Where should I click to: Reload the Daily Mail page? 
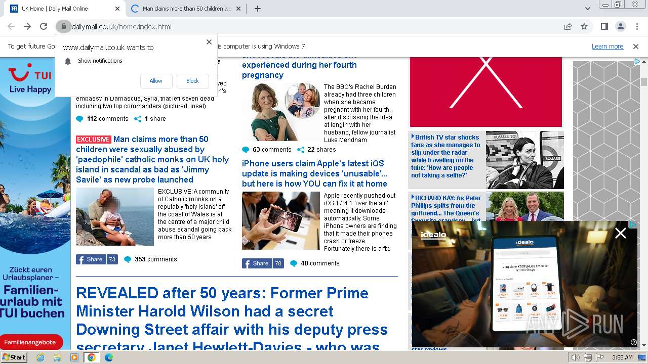point(44,26)
